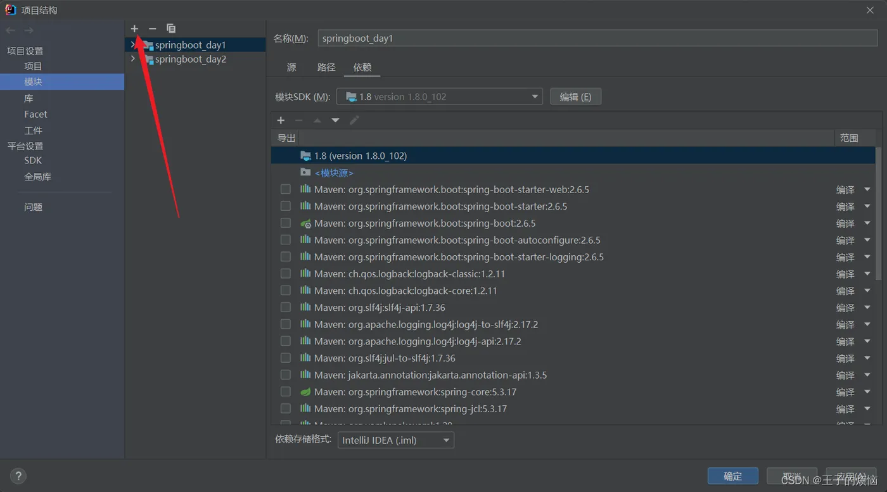Click the 编辑 (E) button
Screen dimensions: 887x492
(575, 97)
